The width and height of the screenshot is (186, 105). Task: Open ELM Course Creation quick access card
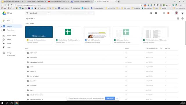126,35
